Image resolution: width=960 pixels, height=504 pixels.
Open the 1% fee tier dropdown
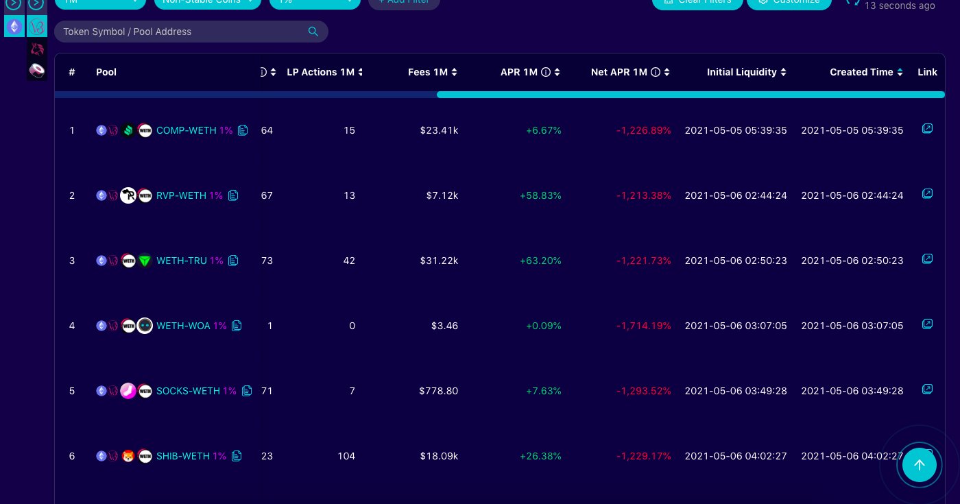[315, 2]
